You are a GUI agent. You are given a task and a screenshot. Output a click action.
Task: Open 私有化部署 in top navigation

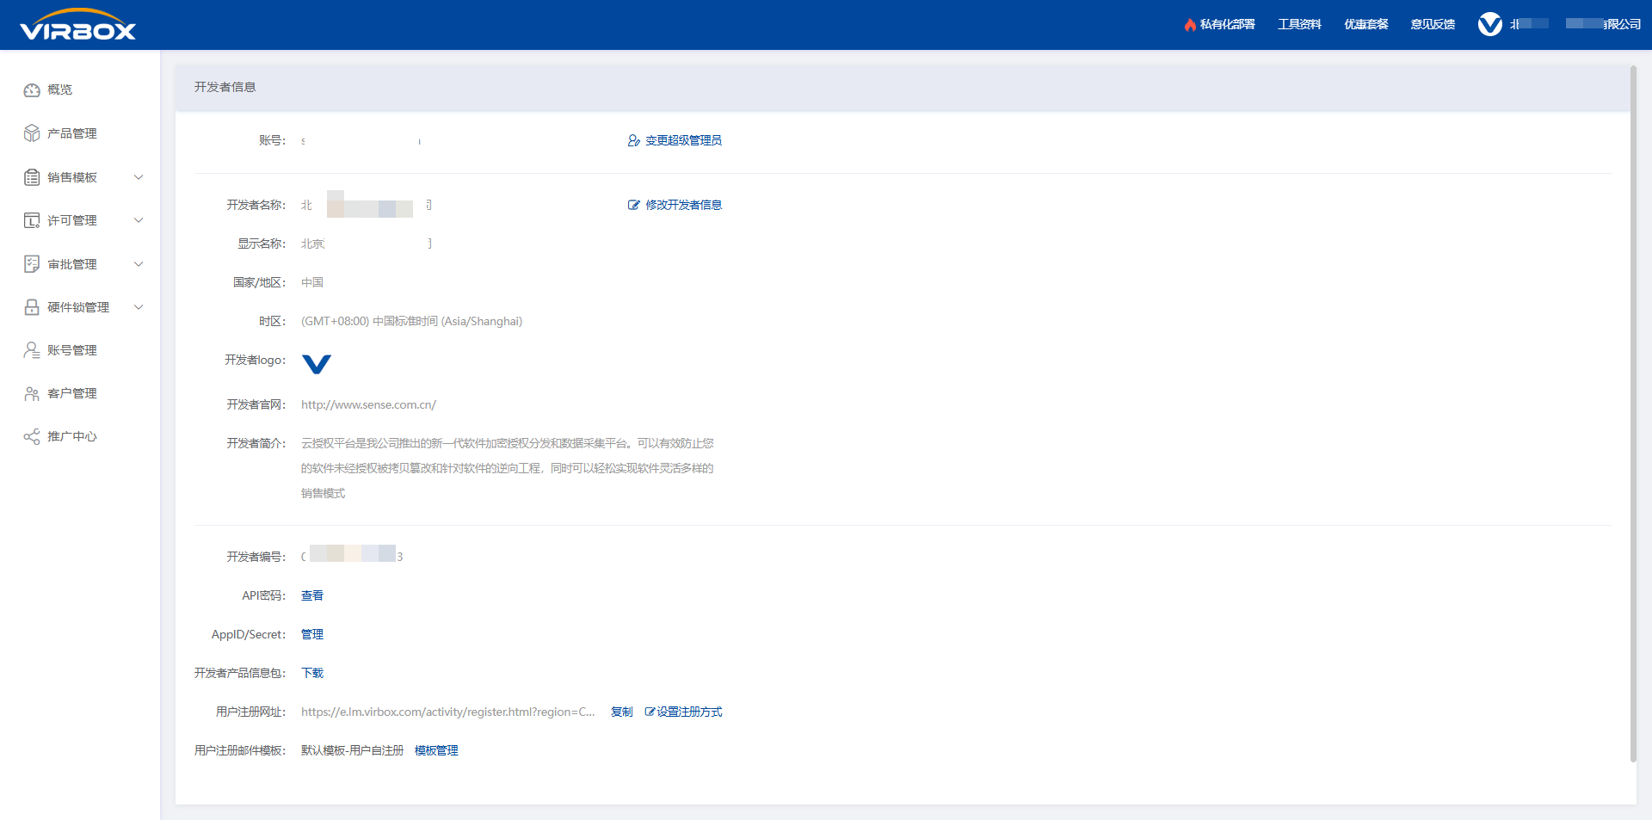1228,24
